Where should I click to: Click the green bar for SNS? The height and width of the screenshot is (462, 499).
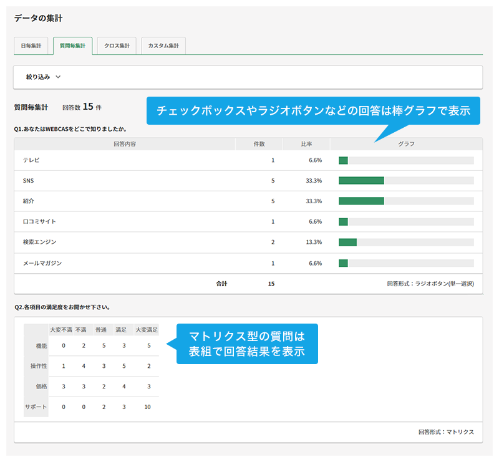[361, 181]
